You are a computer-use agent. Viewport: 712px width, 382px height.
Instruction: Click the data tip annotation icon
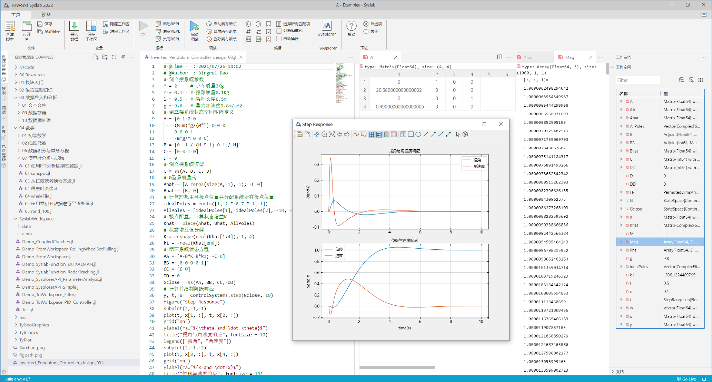tap(364, 134)
